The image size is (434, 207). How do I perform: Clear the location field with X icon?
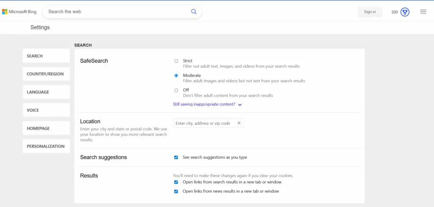click(x=239, y=123)
